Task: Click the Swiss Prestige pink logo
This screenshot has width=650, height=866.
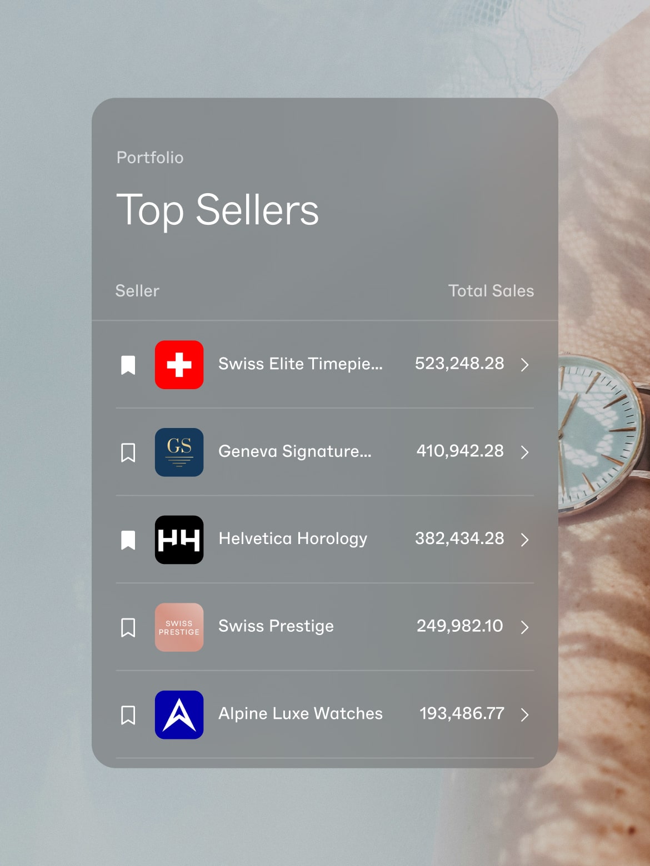Action: tap(179, 627)
